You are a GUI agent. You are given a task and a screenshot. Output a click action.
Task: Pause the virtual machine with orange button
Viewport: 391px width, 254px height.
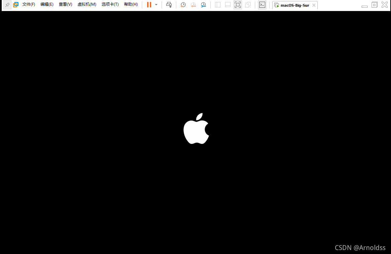coord(149,5)
